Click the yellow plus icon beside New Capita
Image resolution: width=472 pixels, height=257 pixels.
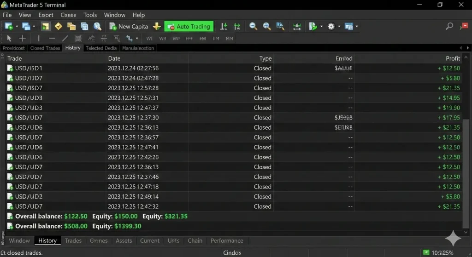157,26
